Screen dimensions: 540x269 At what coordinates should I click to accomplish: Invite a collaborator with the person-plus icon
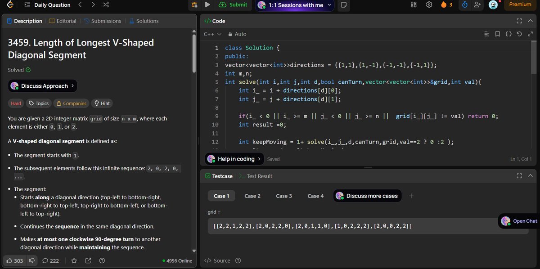[478, 5]
